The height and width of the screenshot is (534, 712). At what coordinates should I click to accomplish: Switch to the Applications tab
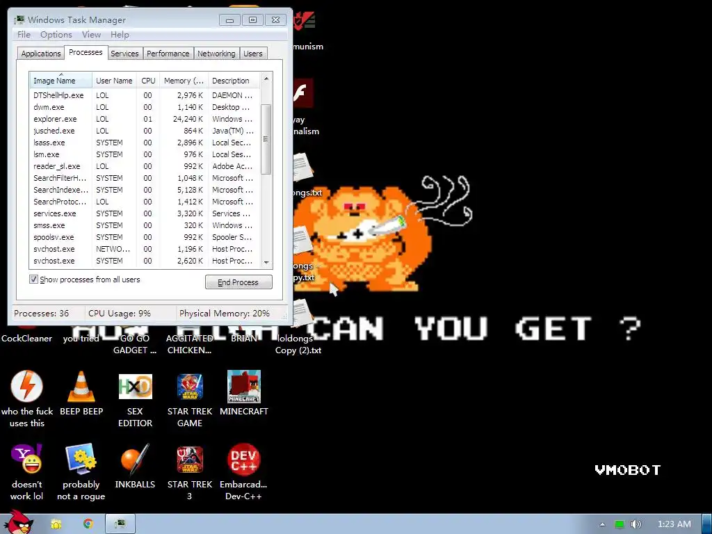pos(41,54)
